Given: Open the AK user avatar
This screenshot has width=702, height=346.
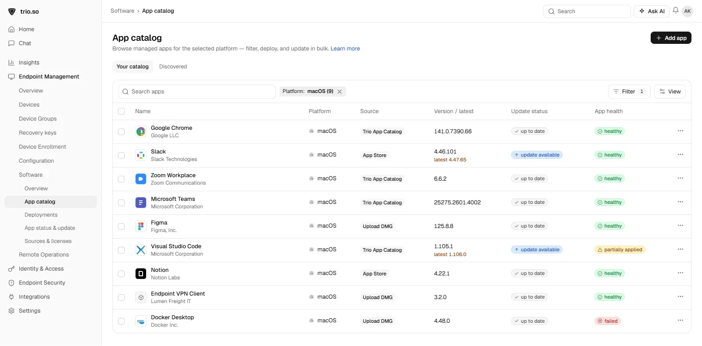Looking at the screenshot, I should coord(688,11).
